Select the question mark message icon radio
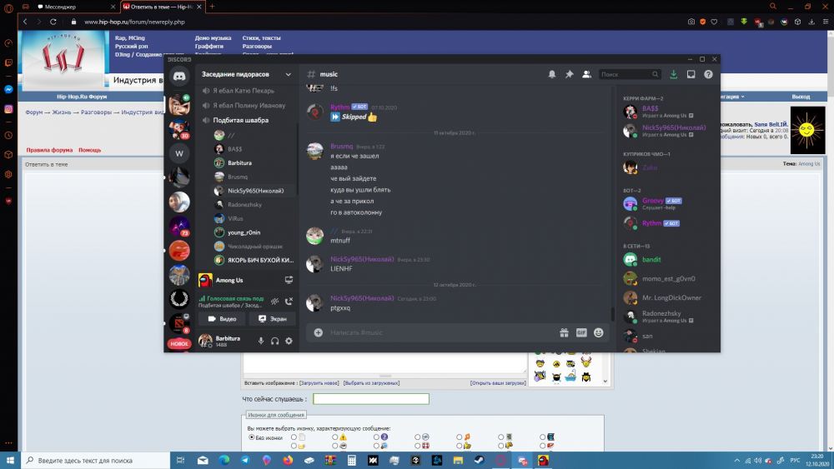Image resolution: width=834 pixels, height=469 pixels. (377, 437)
